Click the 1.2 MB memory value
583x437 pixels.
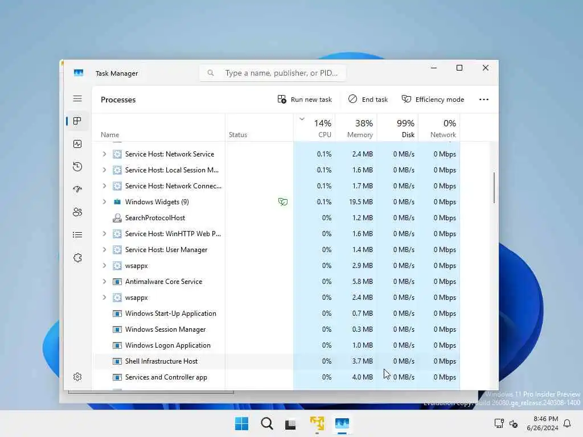click(x=363, y=218)
